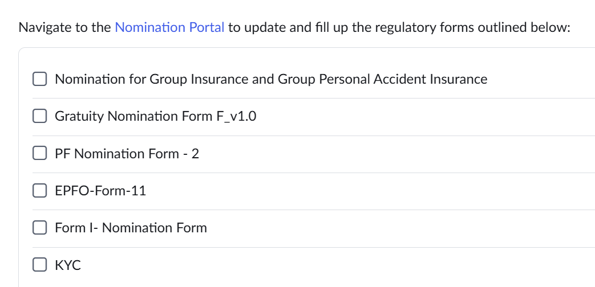Select the Form I- Nomination Form checkbox
The image size is (595, 287).
click(39, 228)
